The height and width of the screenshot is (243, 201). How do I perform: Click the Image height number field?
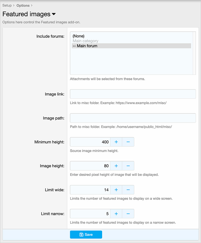[x=90, y=166]
